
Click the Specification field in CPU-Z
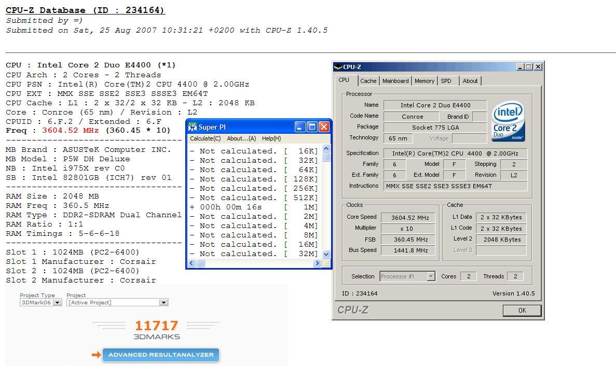point(455,153)
